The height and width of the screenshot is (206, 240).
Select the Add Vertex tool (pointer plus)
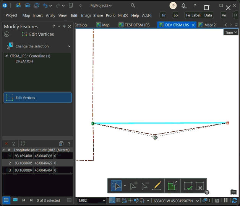[134, 186]
